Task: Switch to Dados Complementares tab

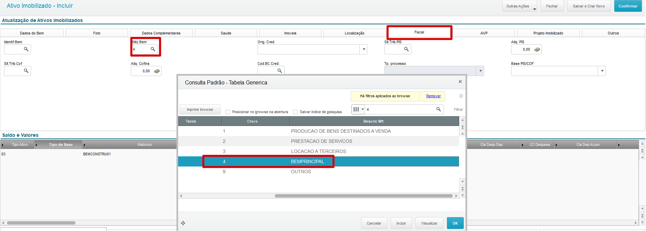Action: [161, 33]
